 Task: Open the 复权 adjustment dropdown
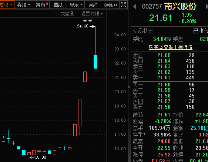point(7,5)
